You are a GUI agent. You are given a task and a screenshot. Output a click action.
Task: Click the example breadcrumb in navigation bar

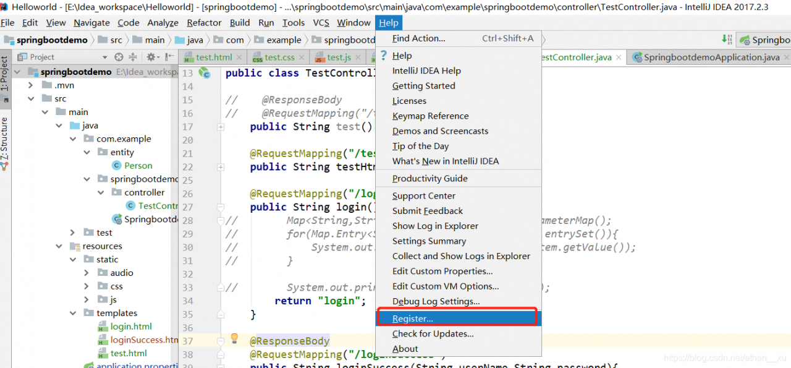tap(278, 40)
